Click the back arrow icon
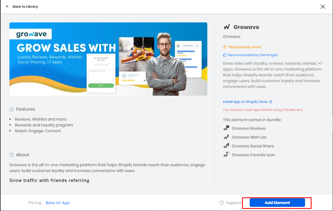This screenshot has width=333, height=211. pyautogui.click(x=7, y=6)
